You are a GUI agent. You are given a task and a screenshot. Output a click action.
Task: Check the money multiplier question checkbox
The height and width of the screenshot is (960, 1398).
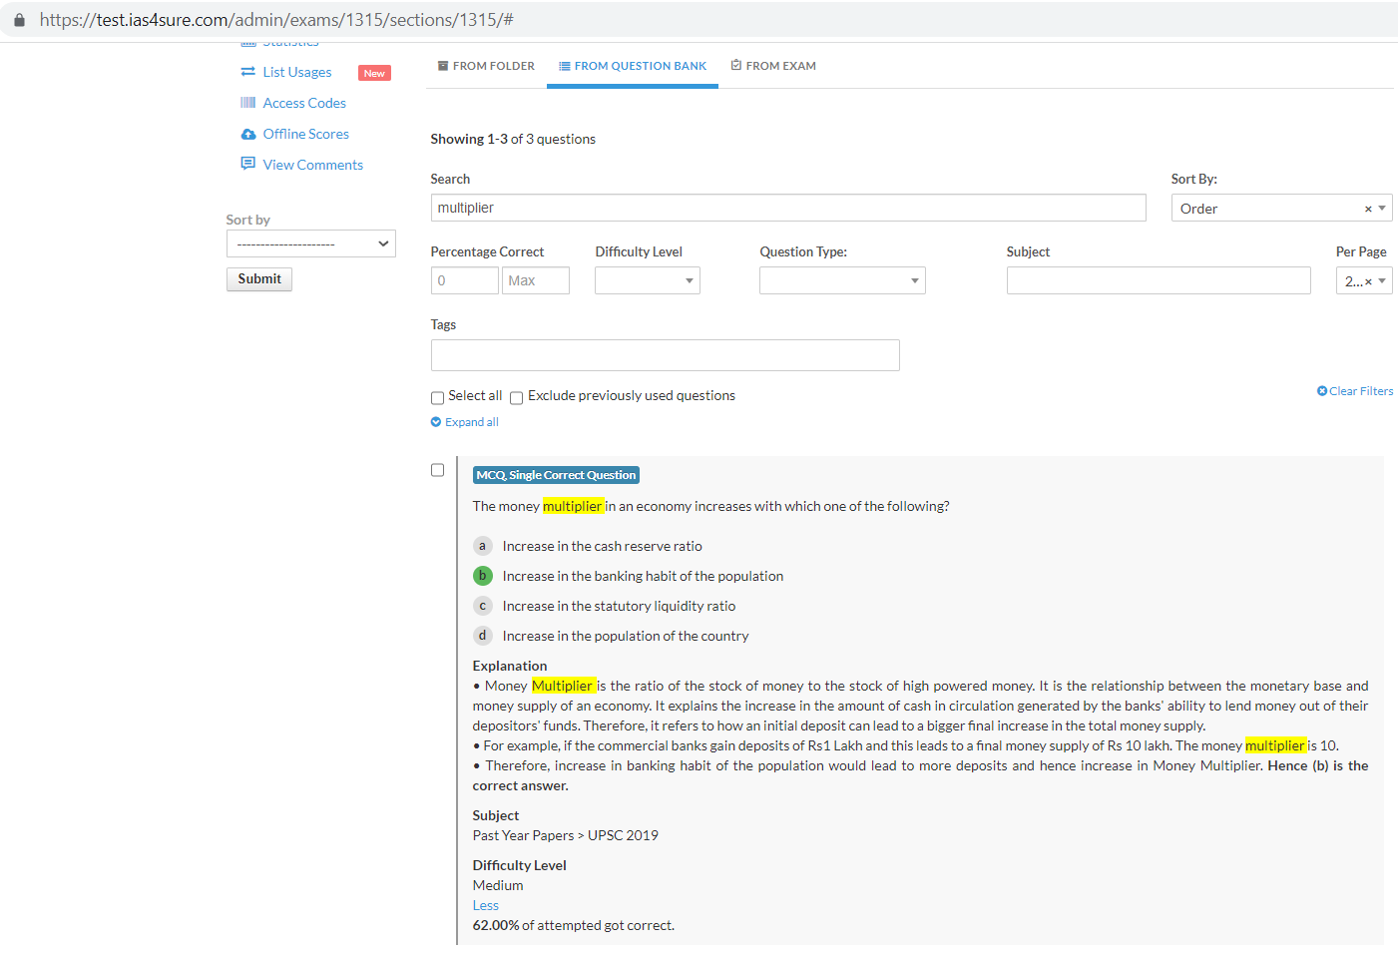click(x=437, y=470)
